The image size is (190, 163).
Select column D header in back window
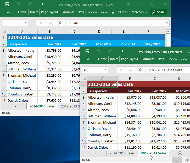point(99,31)
